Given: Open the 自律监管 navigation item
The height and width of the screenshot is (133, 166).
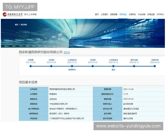Looking at the screenshot, I should [x=151, y=14].
